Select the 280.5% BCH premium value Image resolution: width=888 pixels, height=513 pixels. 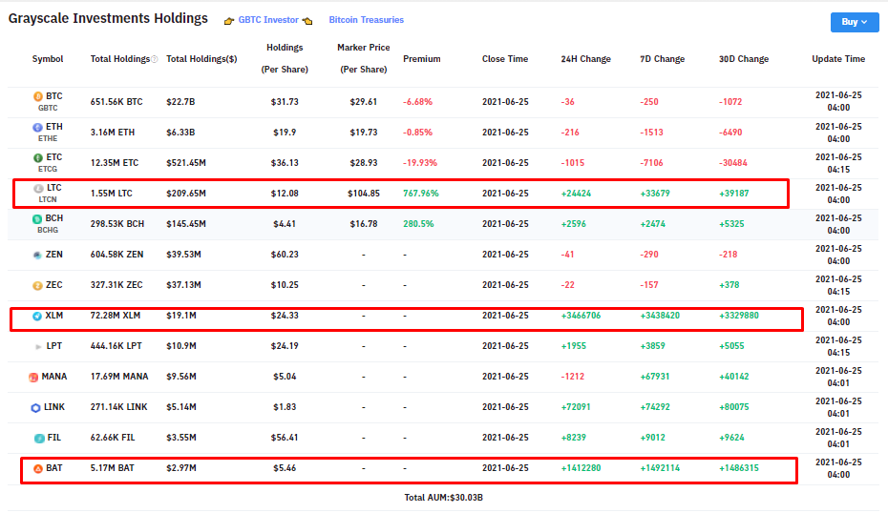418,224
